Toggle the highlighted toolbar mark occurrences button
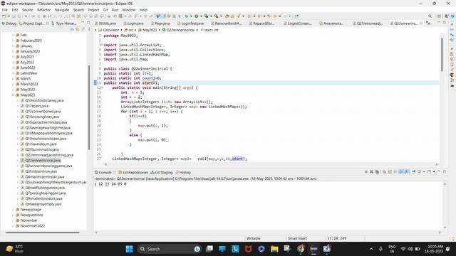This screenshot has height=256, width=456. (158, 16)
